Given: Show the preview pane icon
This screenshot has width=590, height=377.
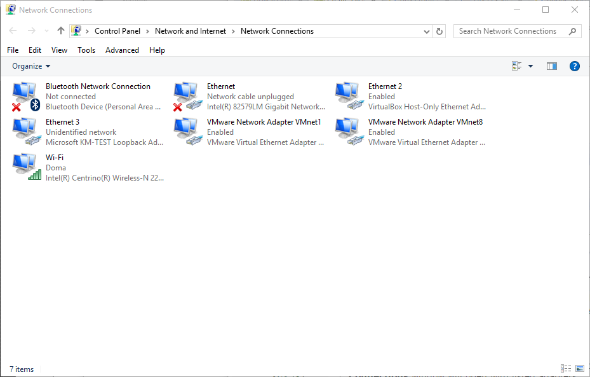Looking at the screenshot, I should point(552,66).
